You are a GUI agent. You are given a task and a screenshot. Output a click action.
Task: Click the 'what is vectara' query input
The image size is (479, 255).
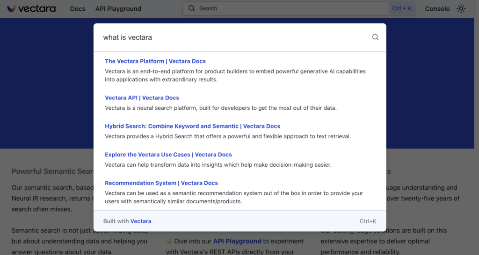234,37
